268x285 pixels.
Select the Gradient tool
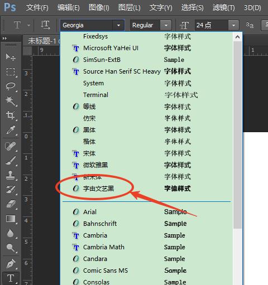11,219
